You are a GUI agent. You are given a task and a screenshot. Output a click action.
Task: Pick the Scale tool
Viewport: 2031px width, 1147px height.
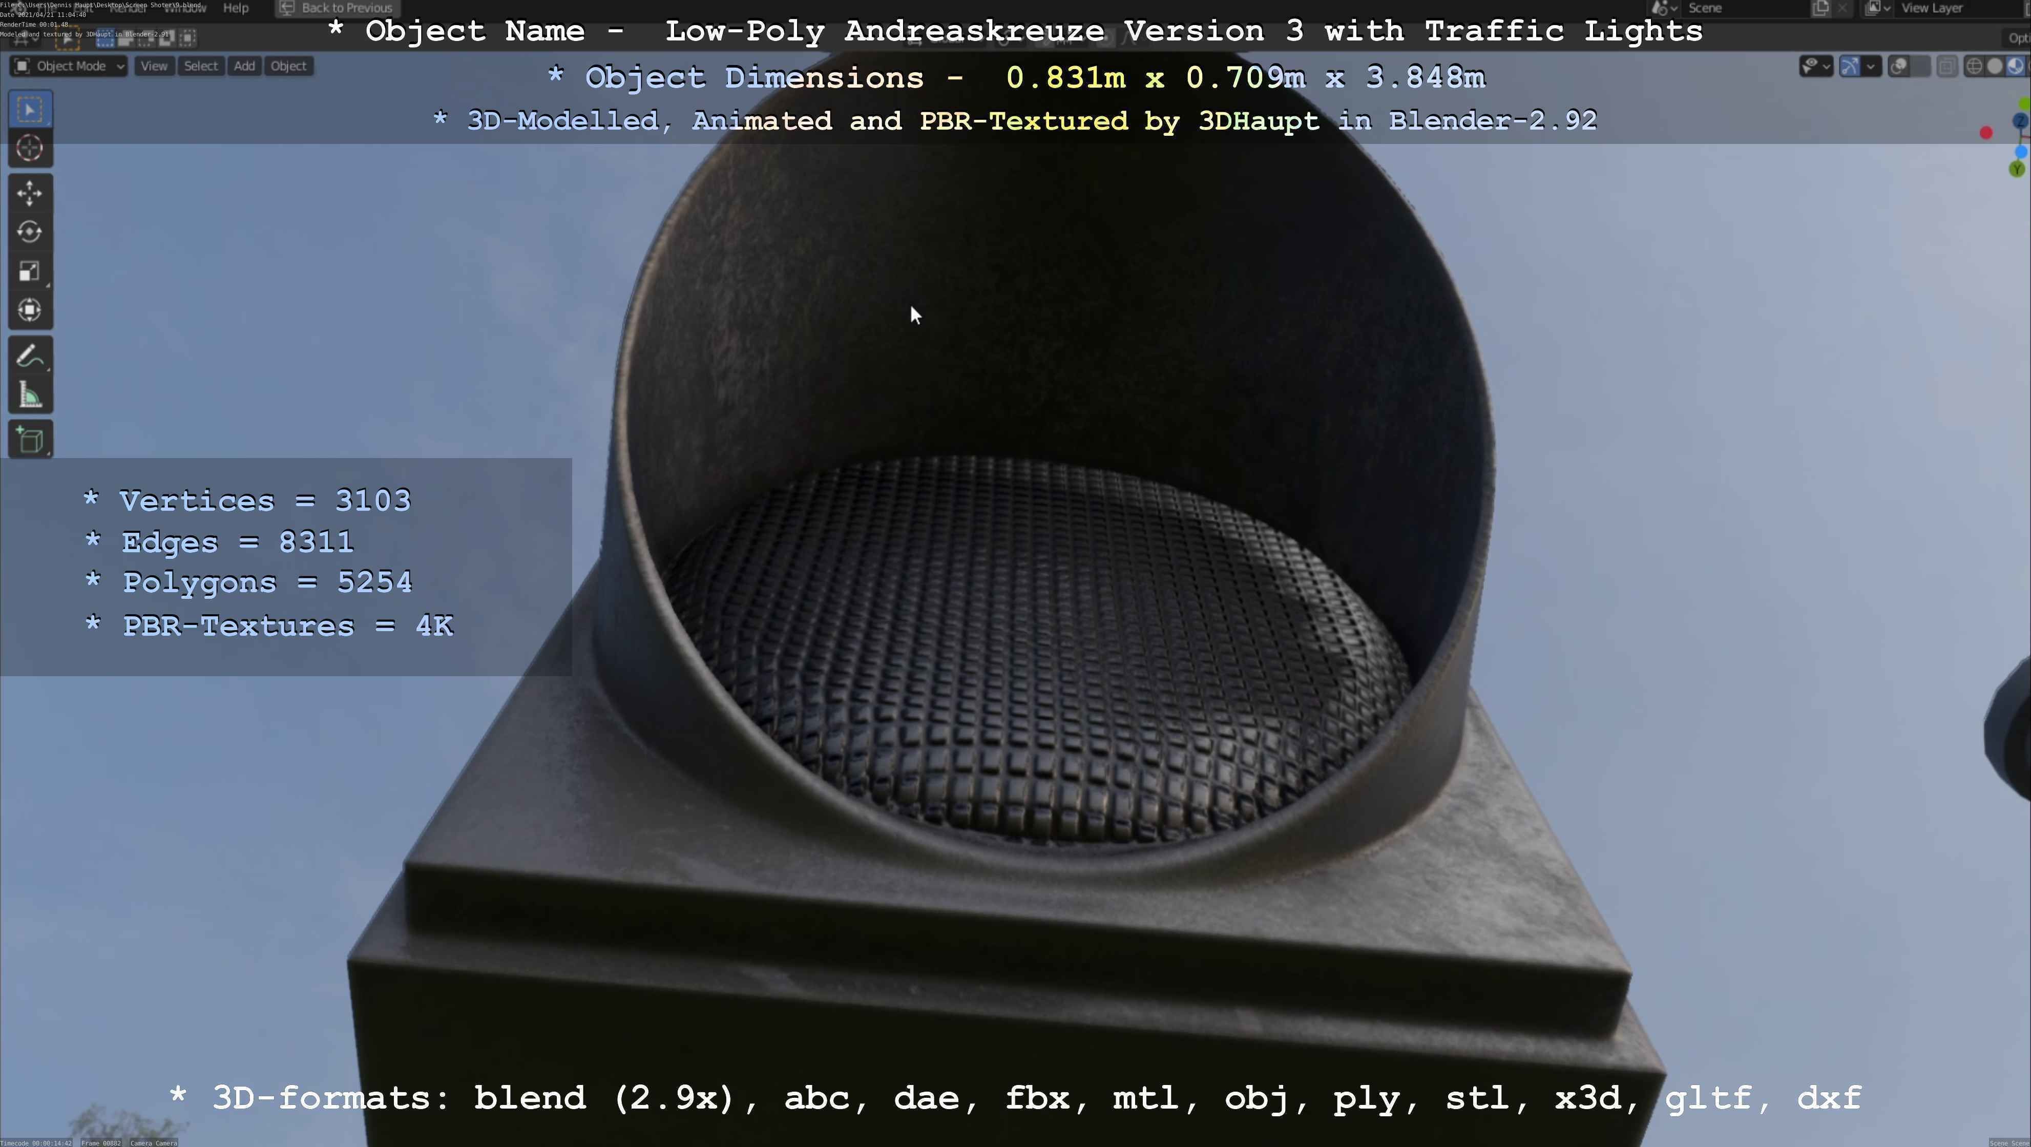point(30,271)
